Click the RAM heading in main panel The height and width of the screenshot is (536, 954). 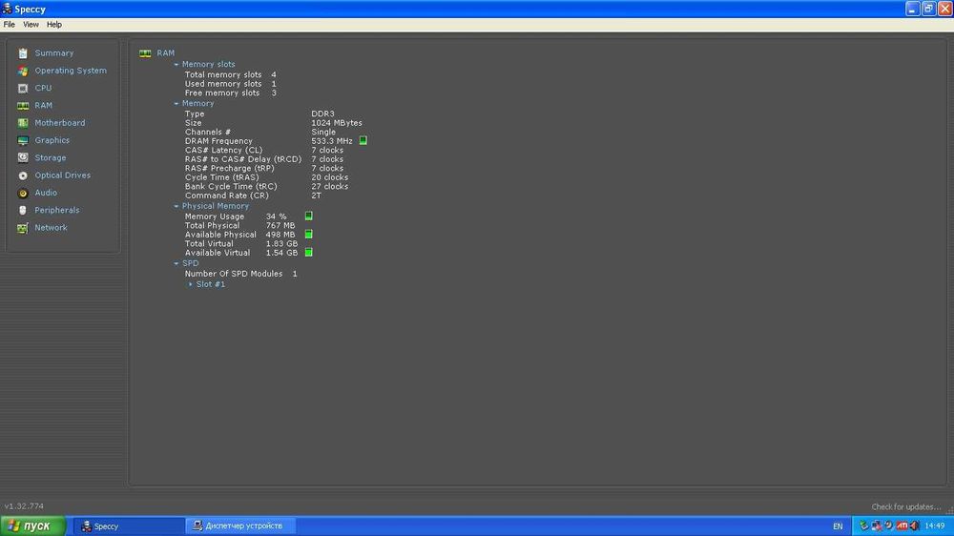(165, 52)
